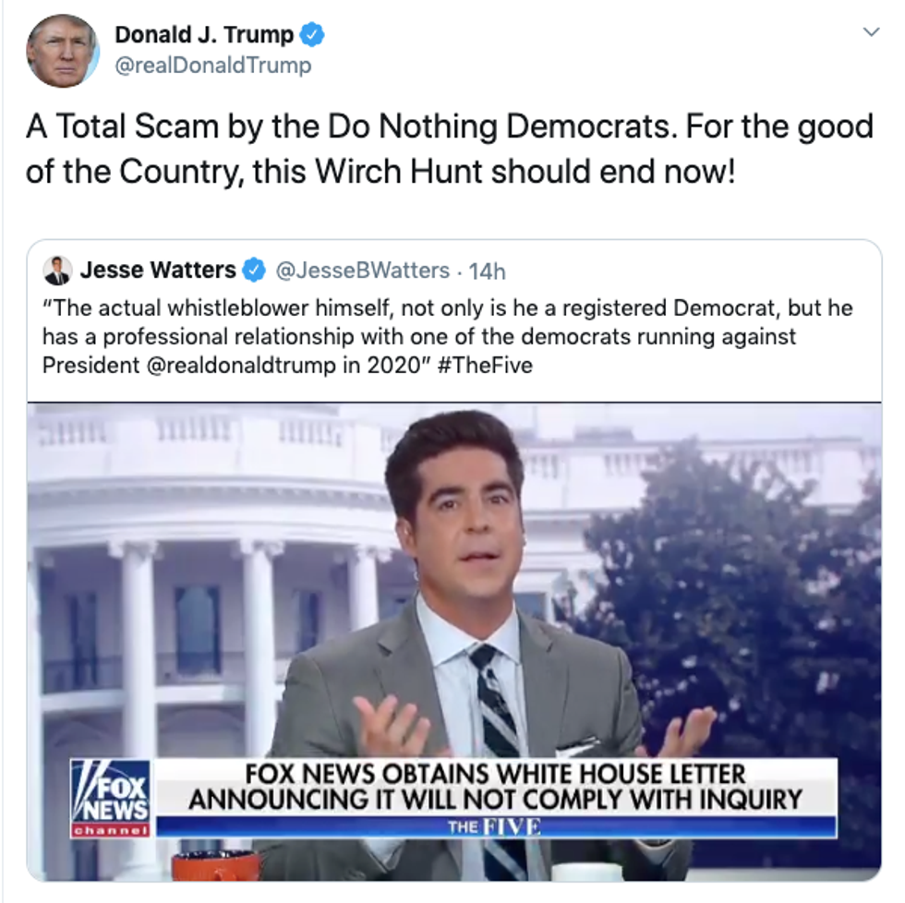Image resolution: width=905 pixels, height=903 pixels.
Task: Open the @realDonaldTrump handle link
Action: click(x=213, y=66)
